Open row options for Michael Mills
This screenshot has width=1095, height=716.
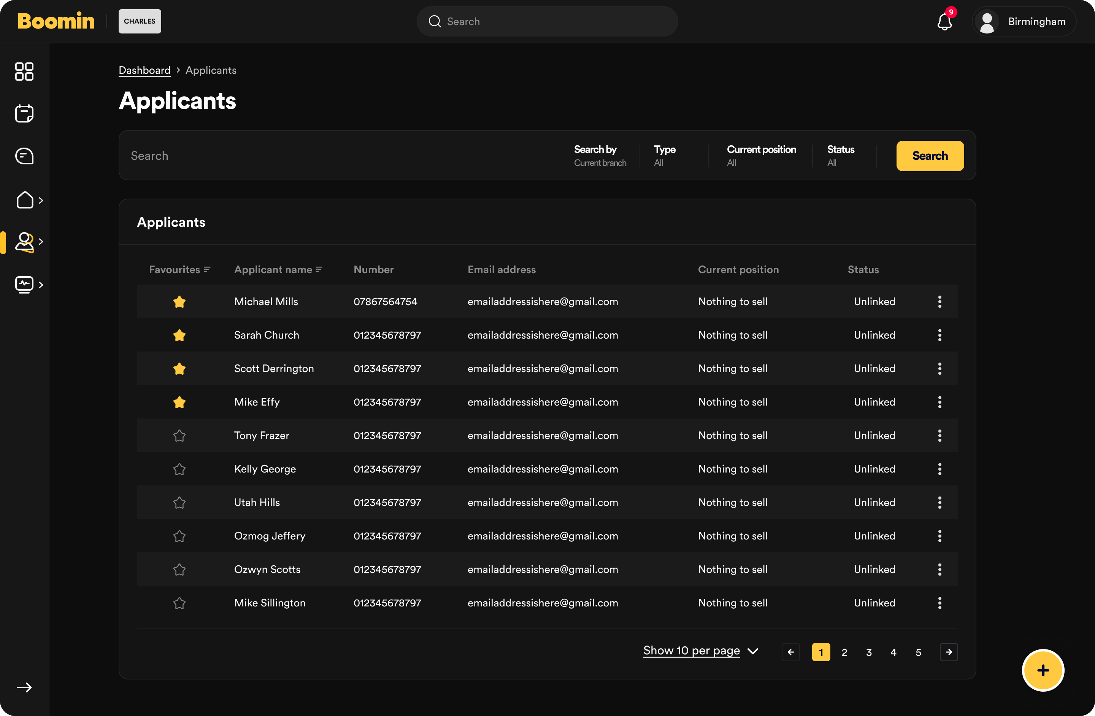point(939,302)
